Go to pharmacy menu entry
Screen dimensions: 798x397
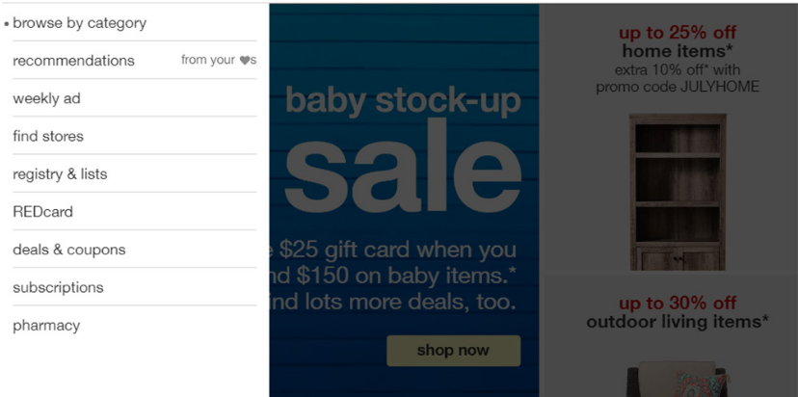pos(46,326)
